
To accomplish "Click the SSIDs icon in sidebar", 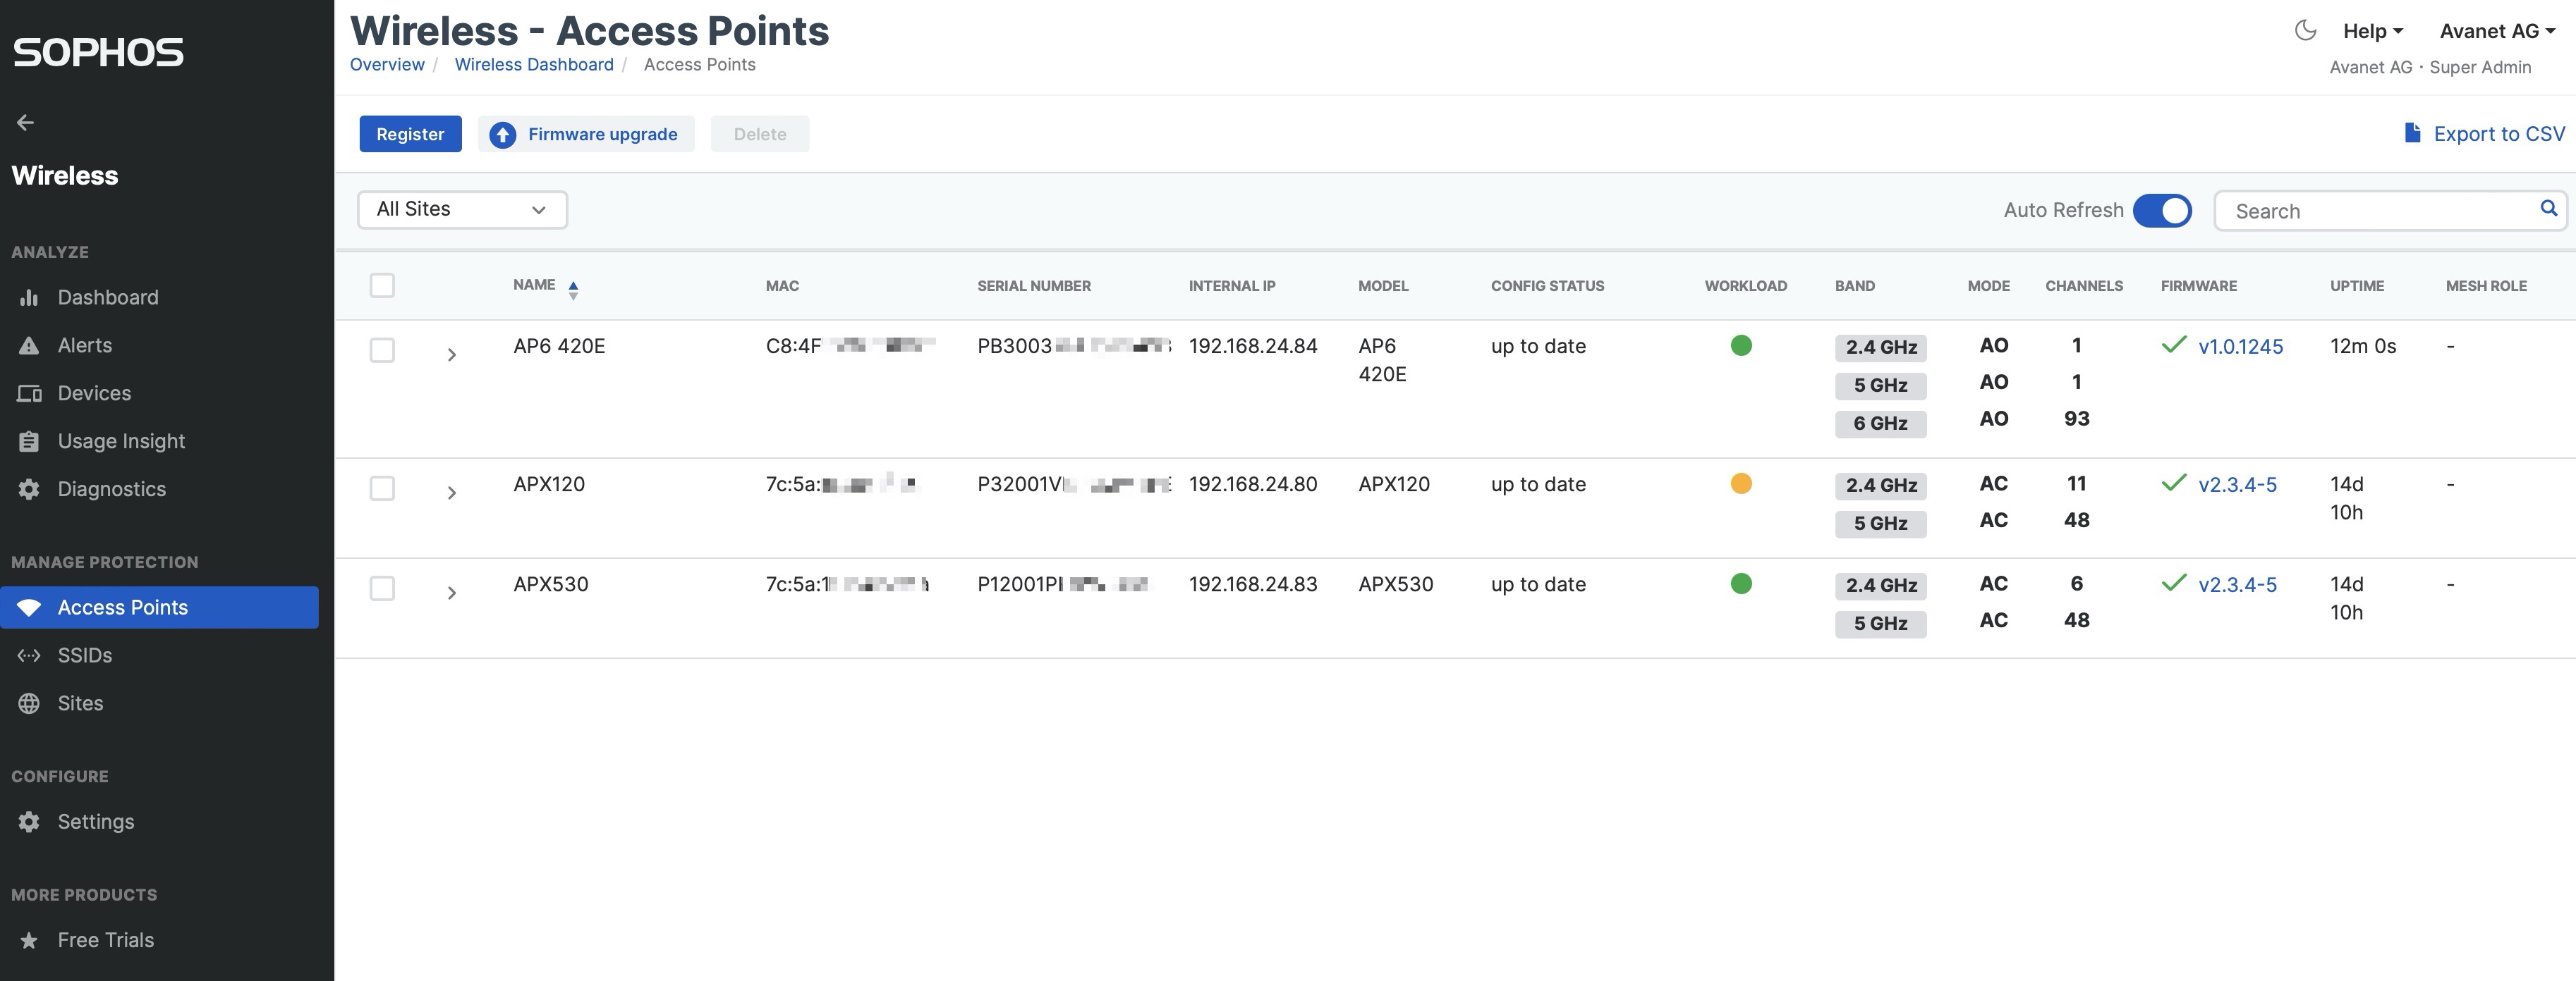I will [x=29, y=655].
